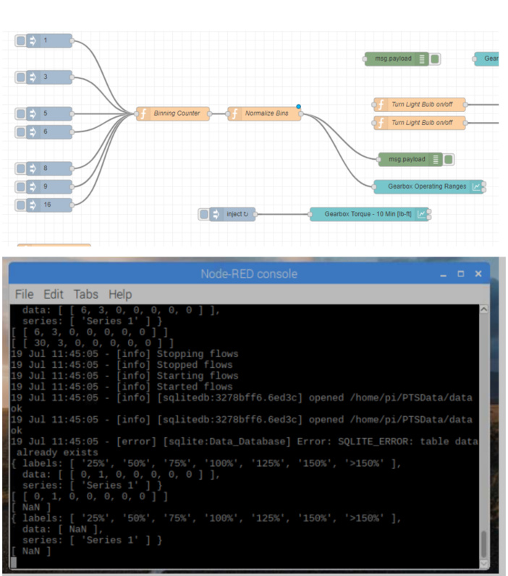Open the Tabs menu in Node-RED console
Image resolution: width=508 pixels, height=576 pixels.
point(85,294)
